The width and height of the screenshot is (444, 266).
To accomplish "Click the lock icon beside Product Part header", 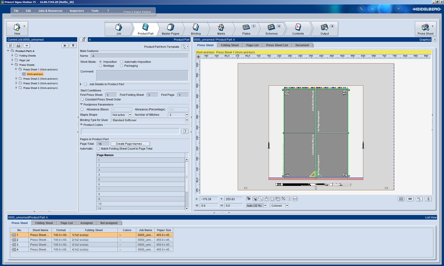I will tap(83, 40).
